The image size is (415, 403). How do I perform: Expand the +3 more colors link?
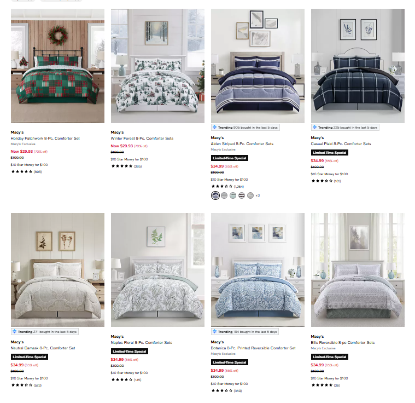point(258,195)
